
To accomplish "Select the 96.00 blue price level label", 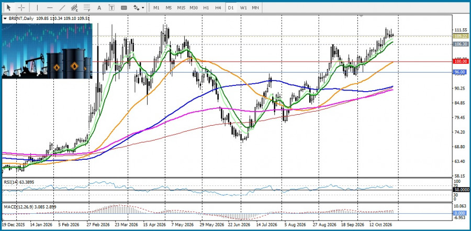I will pos(461,72).
